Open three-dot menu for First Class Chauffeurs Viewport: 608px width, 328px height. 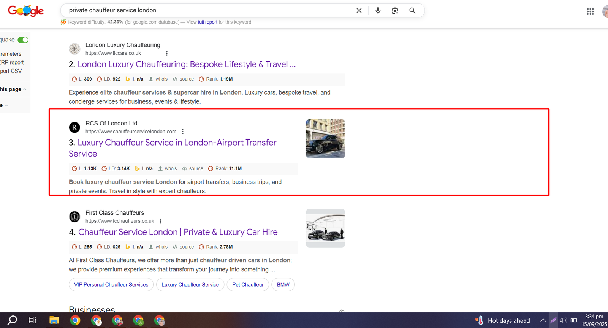coord(161,221)
